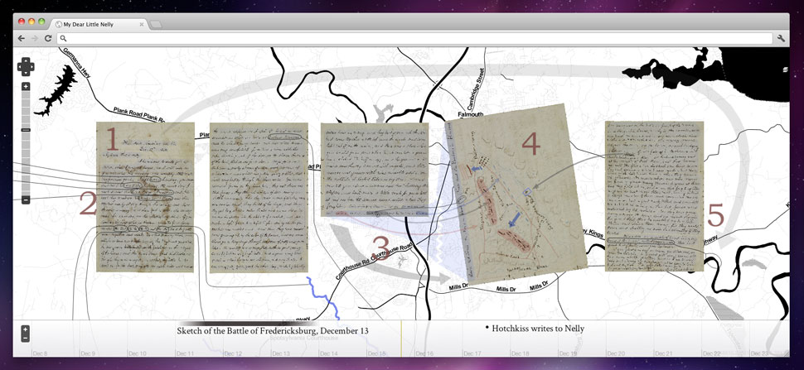The width and height of the screenshot is (804, 370).
Task: Pan the map right with the arrow pad
Action: point(31,66)
